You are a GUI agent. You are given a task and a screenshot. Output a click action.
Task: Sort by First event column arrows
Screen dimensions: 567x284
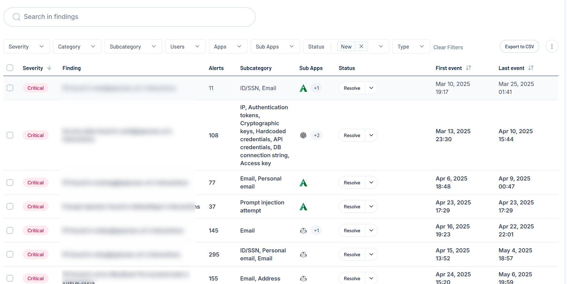click(x=469, y=68)
